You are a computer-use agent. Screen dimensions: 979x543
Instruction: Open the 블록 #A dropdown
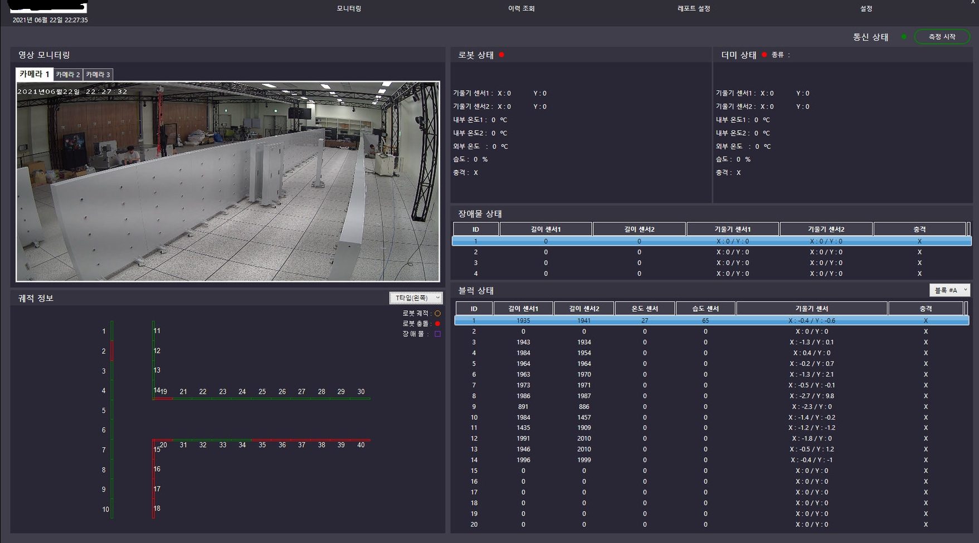pos(949,290)
